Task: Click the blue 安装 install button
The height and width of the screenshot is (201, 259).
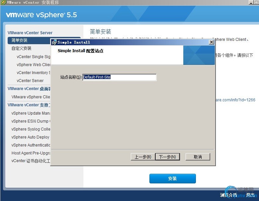Action: click(x=172, y=178)
